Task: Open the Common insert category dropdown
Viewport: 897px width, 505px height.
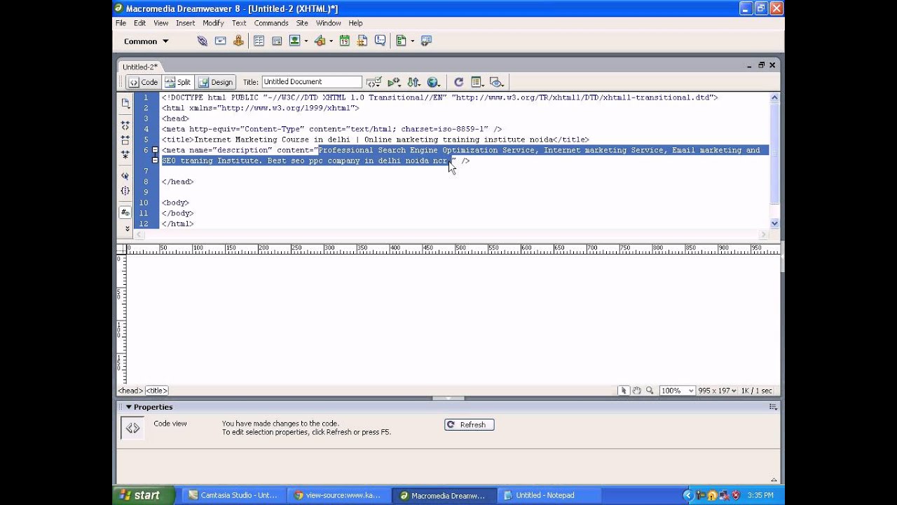Action: point(146,41)
